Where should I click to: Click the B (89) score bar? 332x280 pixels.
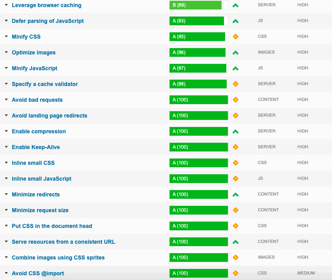[199, 5]
